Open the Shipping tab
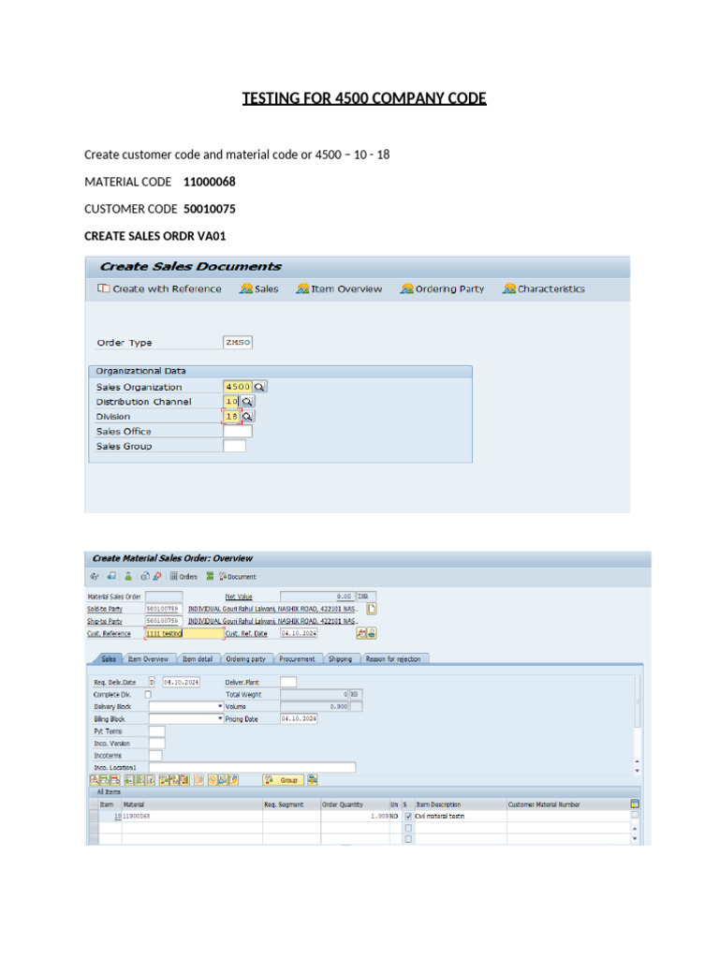This screenshot has width=719, height=959. [340, 658]
